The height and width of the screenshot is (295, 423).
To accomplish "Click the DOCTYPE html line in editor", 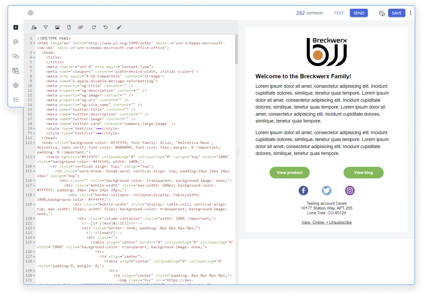I will coord(53,38).
